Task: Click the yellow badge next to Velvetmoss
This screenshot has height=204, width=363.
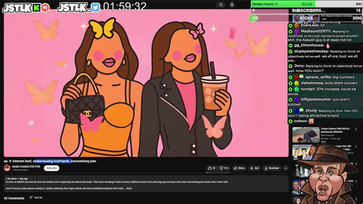Action: pyautogui.click(x=297, y=83)
